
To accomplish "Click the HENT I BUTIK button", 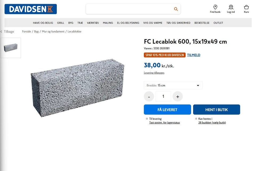I will (217, 110).
